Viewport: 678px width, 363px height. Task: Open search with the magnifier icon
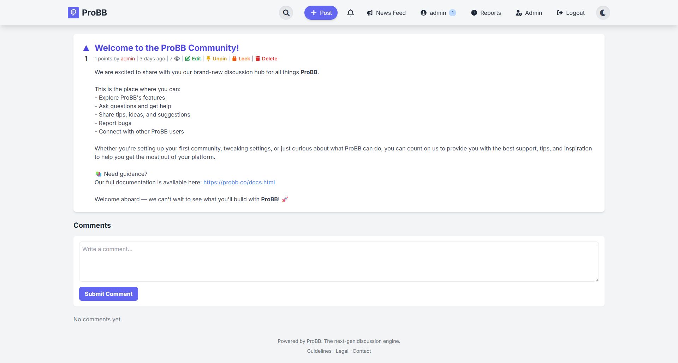(x=286, y=13)
